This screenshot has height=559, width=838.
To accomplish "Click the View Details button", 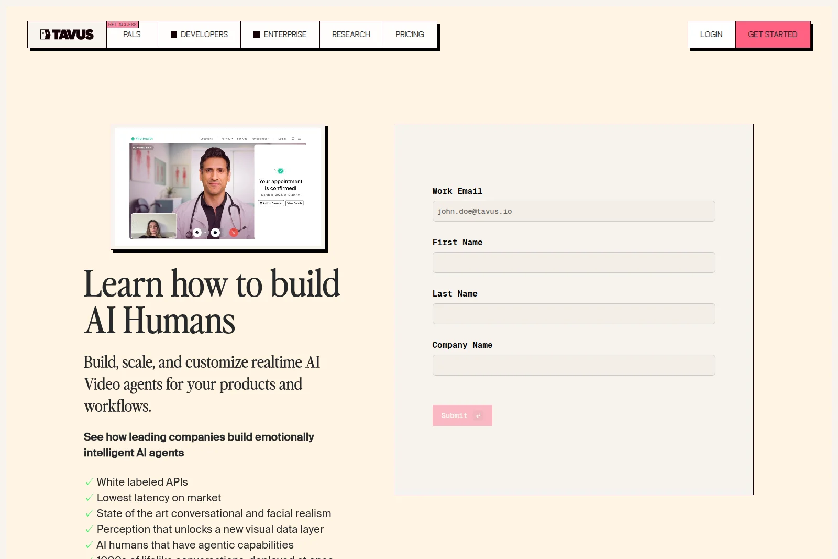I will [294, 203].
